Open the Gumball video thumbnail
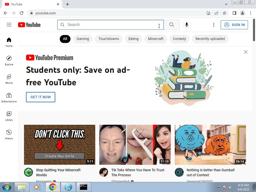Screen dimensions: 256x192 (210, 145)
